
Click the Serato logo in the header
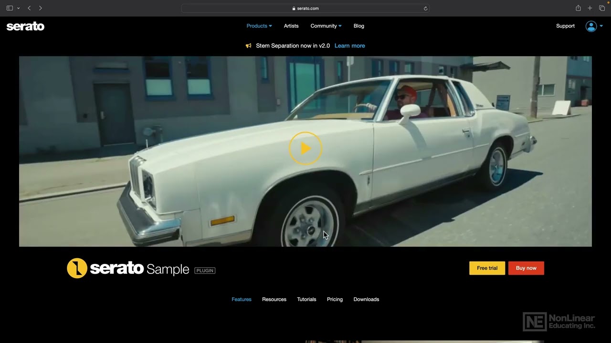point(25,26)
